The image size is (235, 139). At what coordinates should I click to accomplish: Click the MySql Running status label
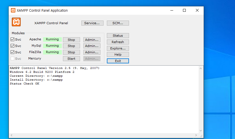52,46
